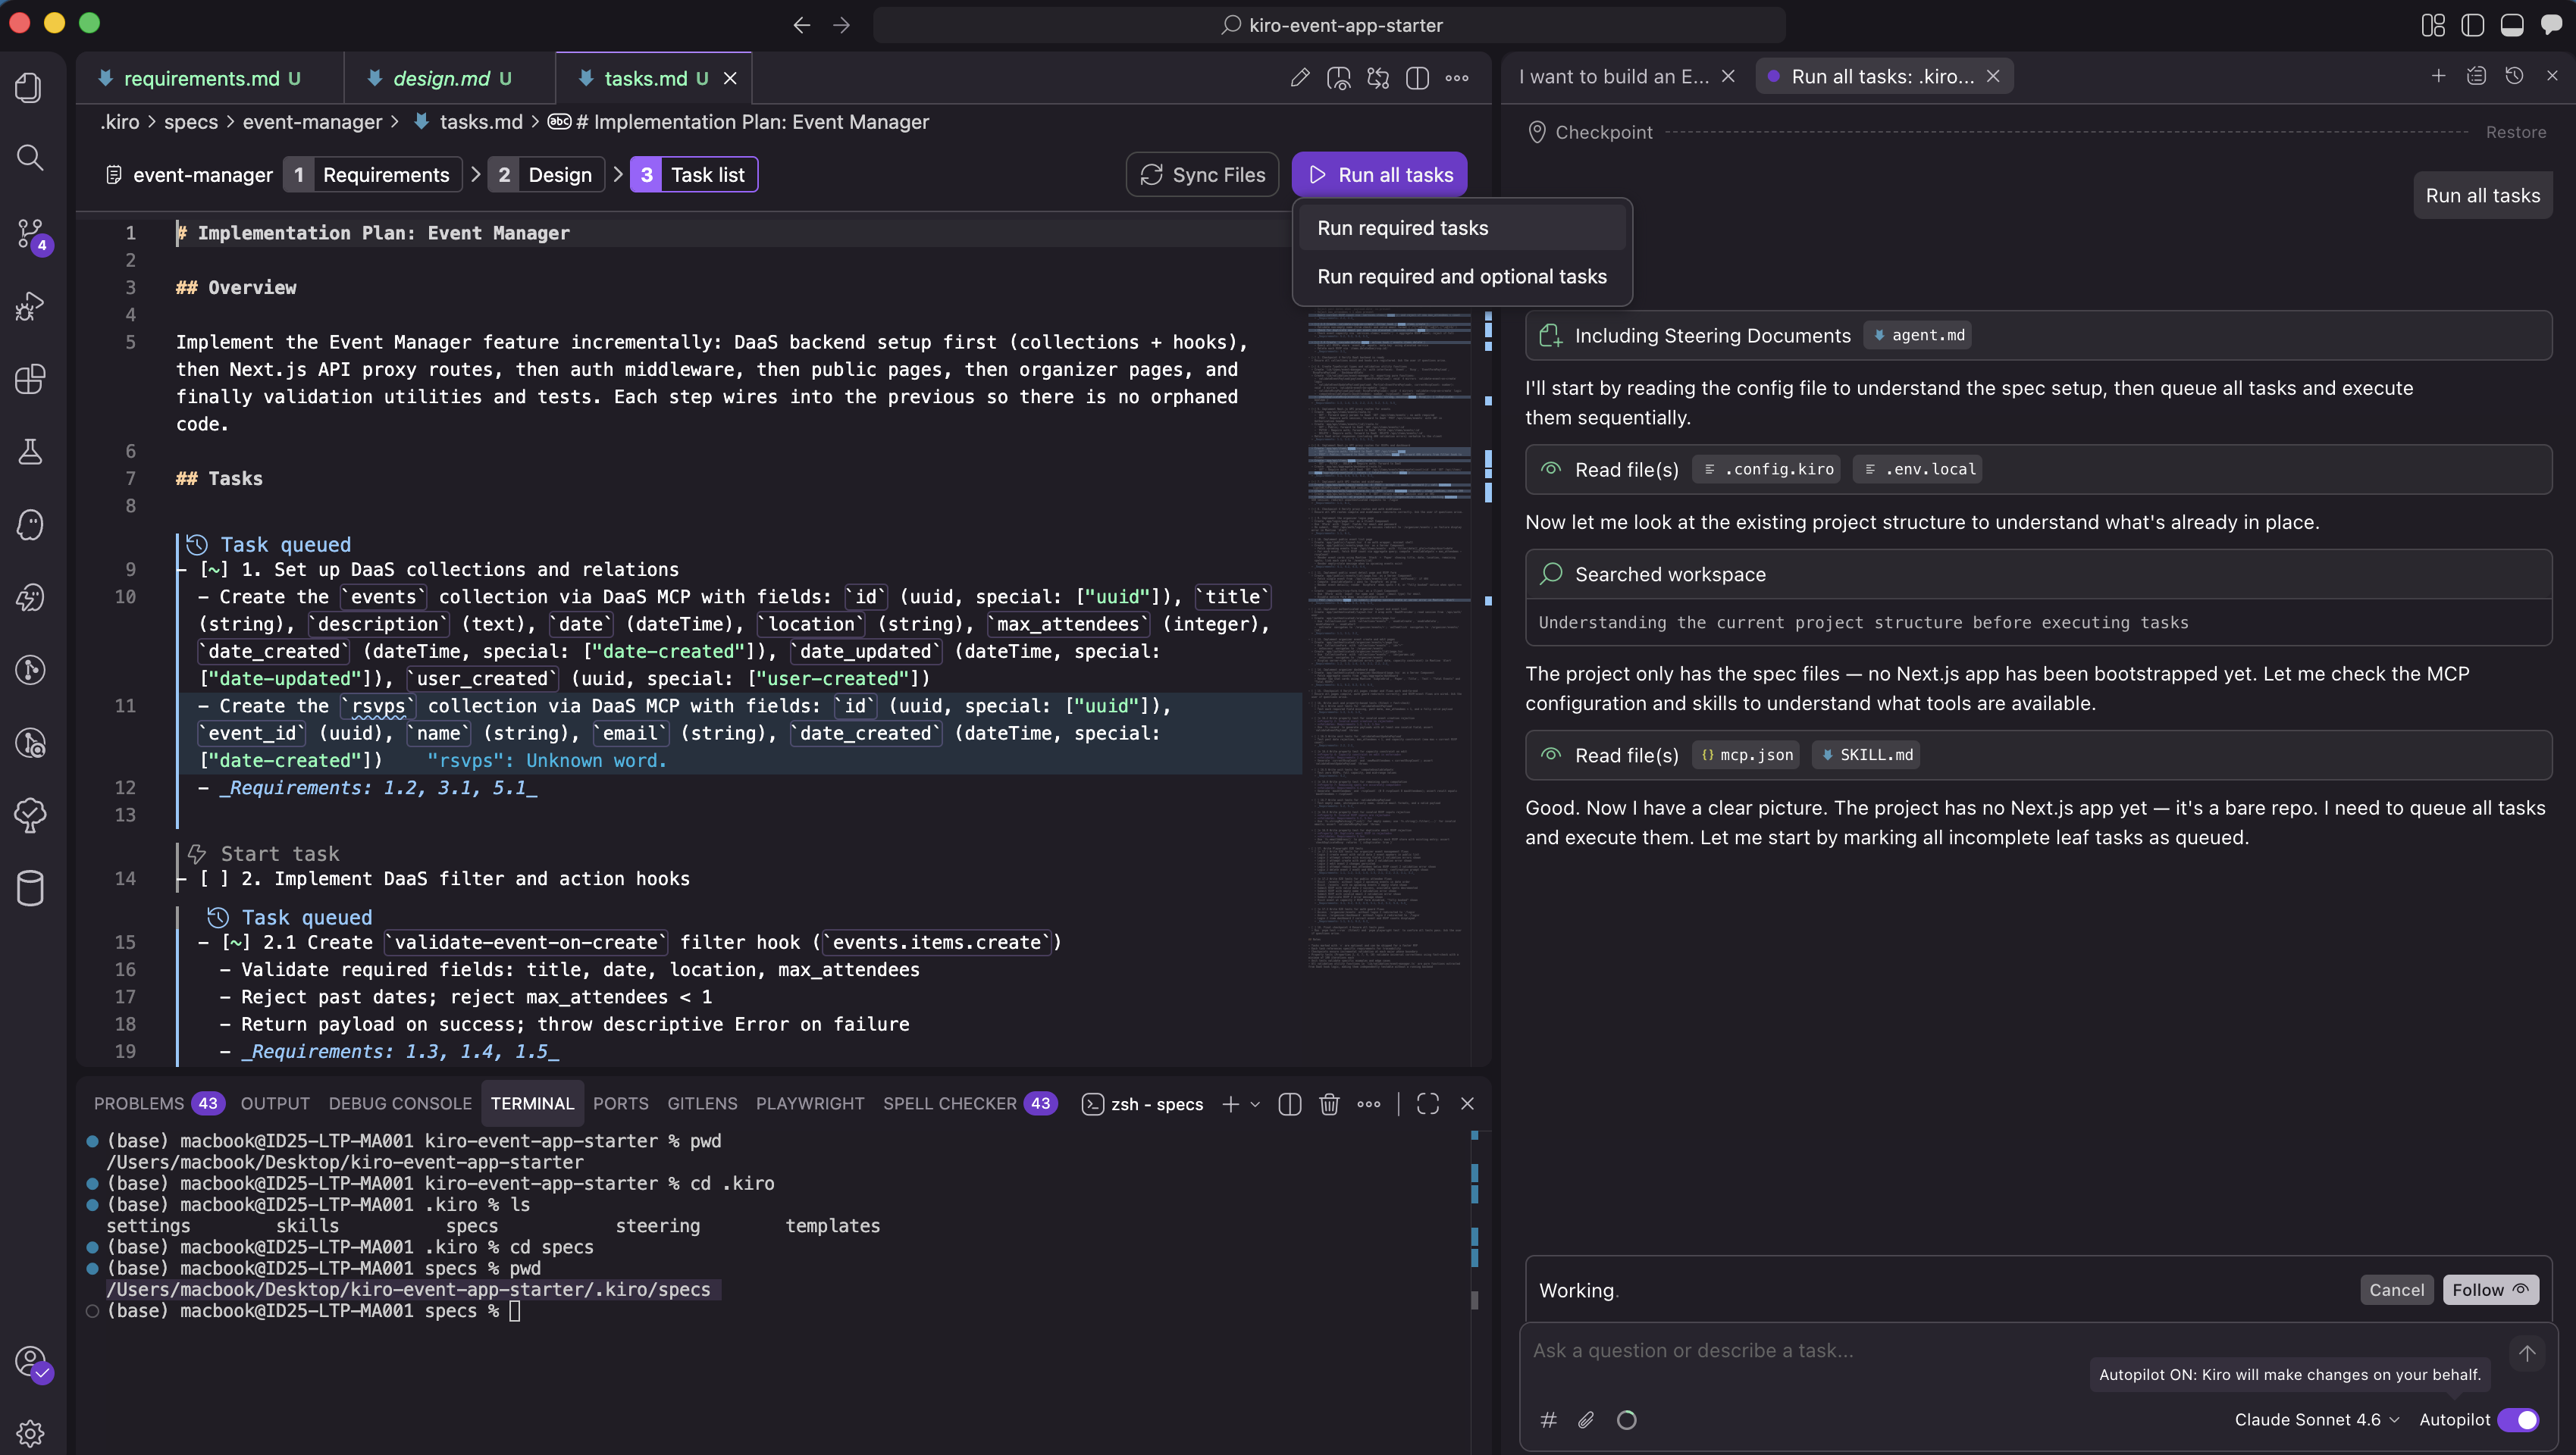This screenshot has height=1455, width=2576.
Task: Expand the tasks.md breadcrumb segment
Action: (x=468, y=122)
